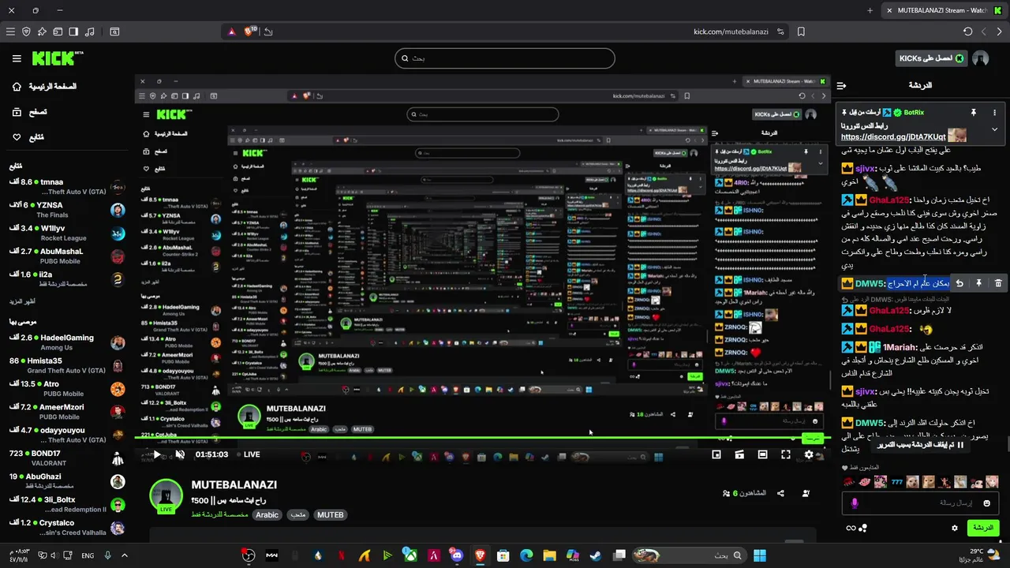
Task: Open new browser tab
Action: tap(870, 10)
